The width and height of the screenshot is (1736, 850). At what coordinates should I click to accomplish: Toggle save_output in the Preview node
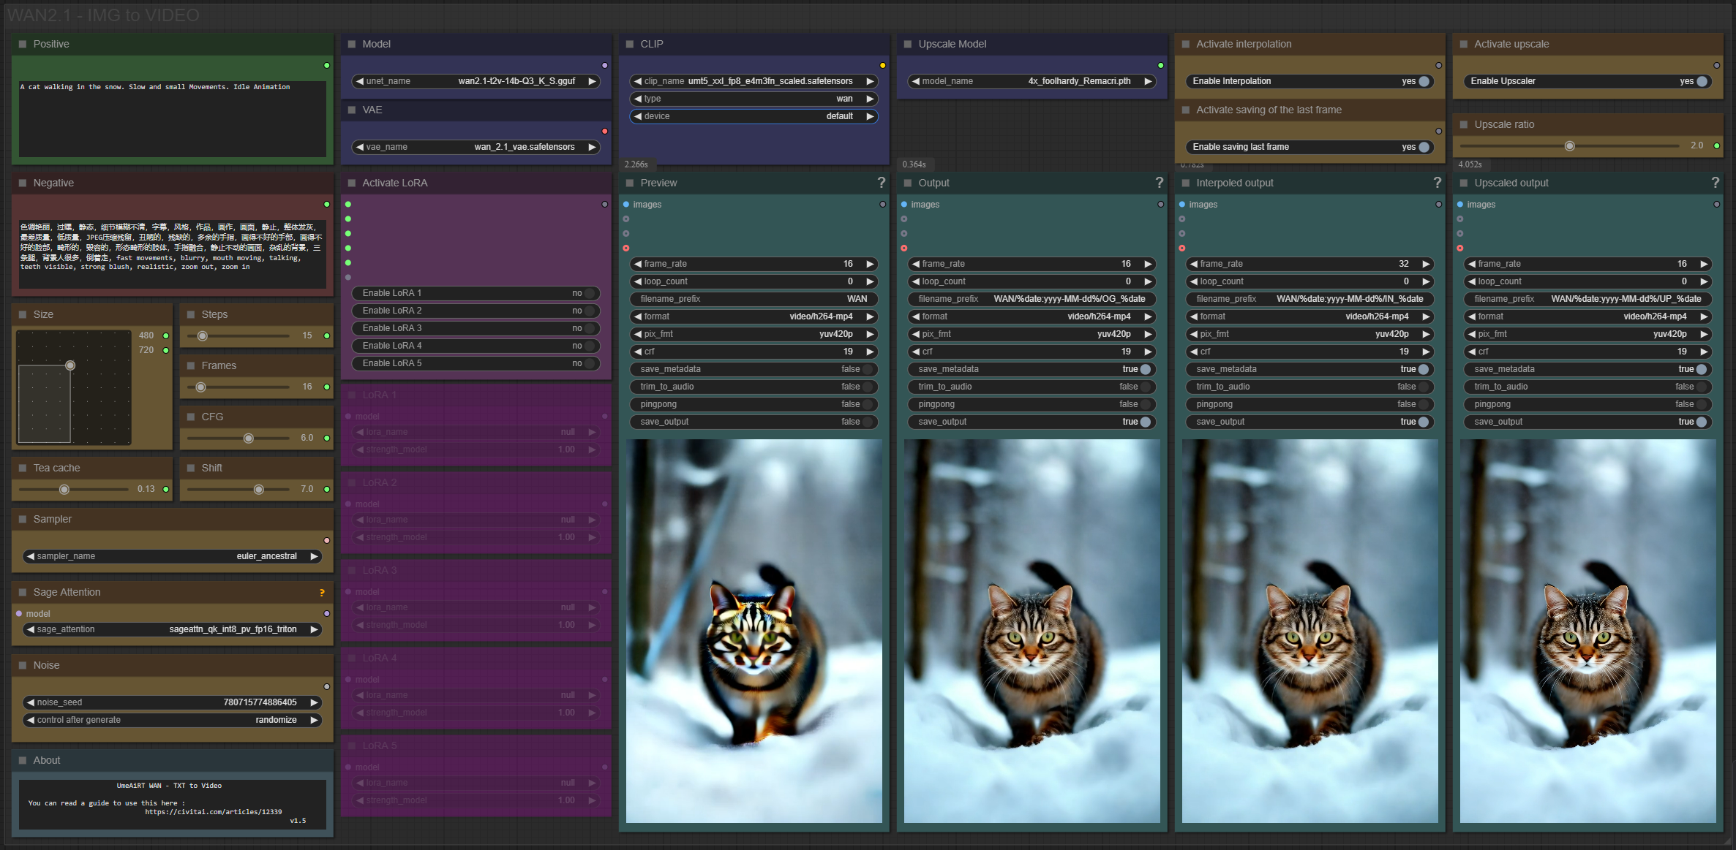coord(868,422)
